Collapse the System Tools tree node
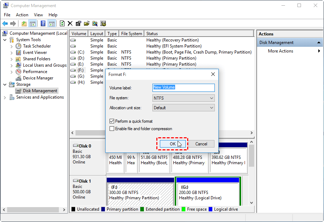Viewport: 324px width, 222px height. click(5, 40)
